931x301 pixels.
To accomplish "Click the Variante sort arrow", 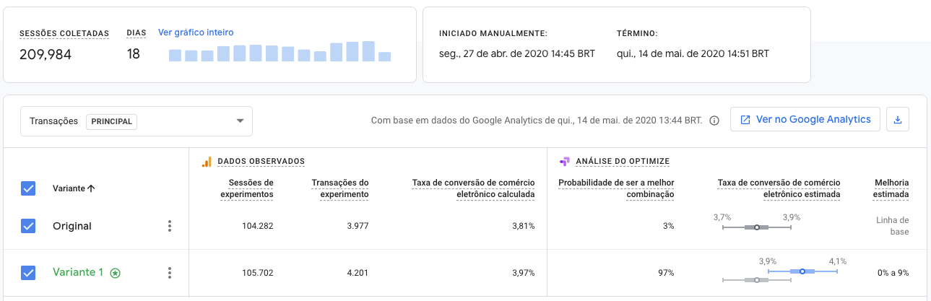I will (91, 188).
